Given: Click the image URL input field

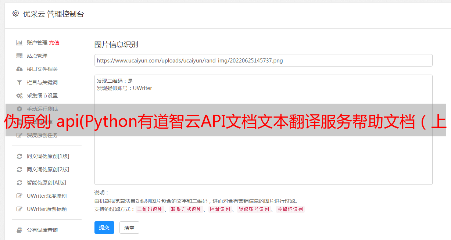Looking at the screenshot, I should pyautogui.click(x=263, y=60).
